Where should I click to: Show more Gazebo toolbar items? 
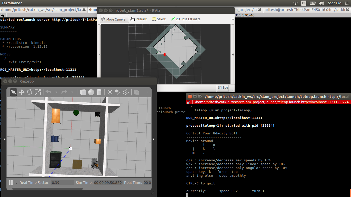[147, 92]
